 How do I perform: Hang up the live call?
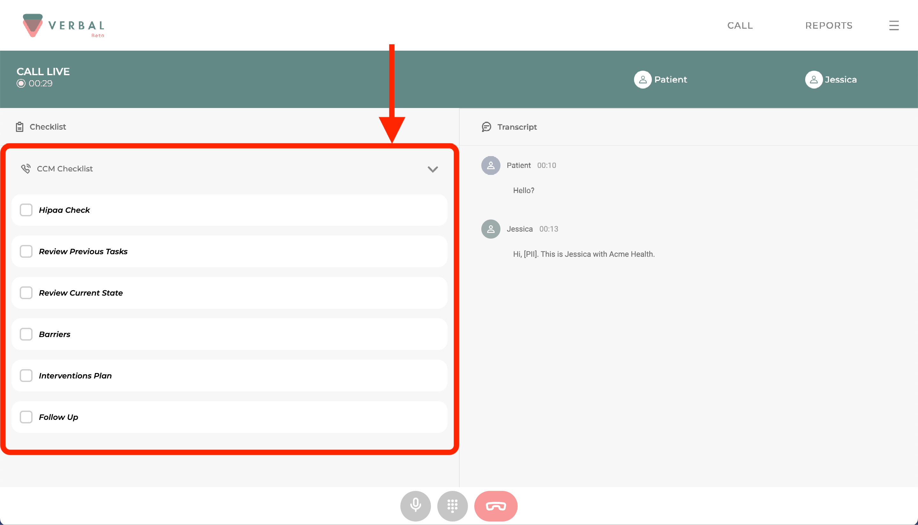pyautogui.click(x=496, y=506)
